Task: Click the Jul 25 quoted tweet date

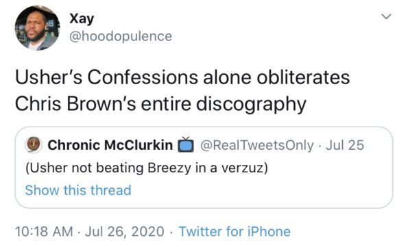Action: tap(345, 145)
